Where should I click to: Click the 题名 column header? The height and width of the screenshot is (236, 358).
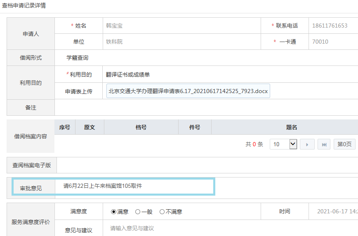click(292, 127)
